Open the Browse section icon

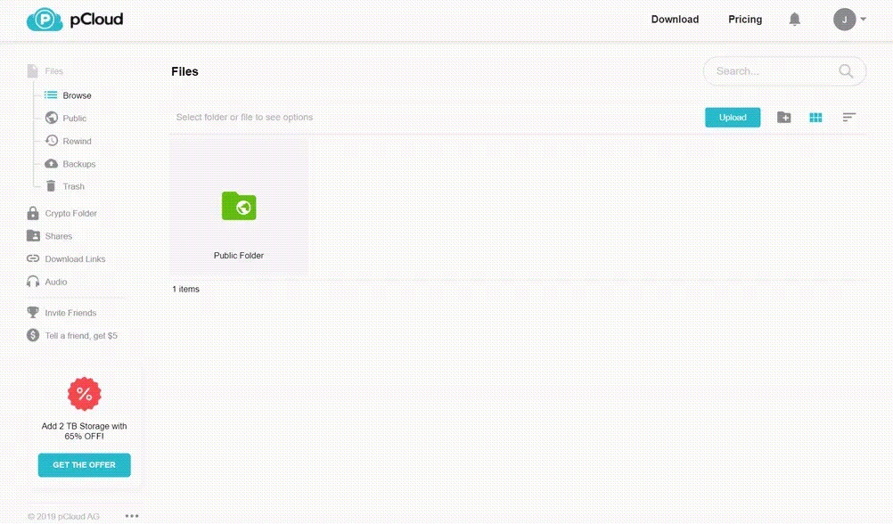pos(51,94)
